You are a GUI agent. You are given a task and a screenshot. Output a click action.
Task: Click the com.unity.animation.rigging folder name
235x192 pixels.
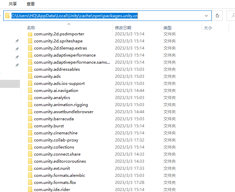click(61, 105)
